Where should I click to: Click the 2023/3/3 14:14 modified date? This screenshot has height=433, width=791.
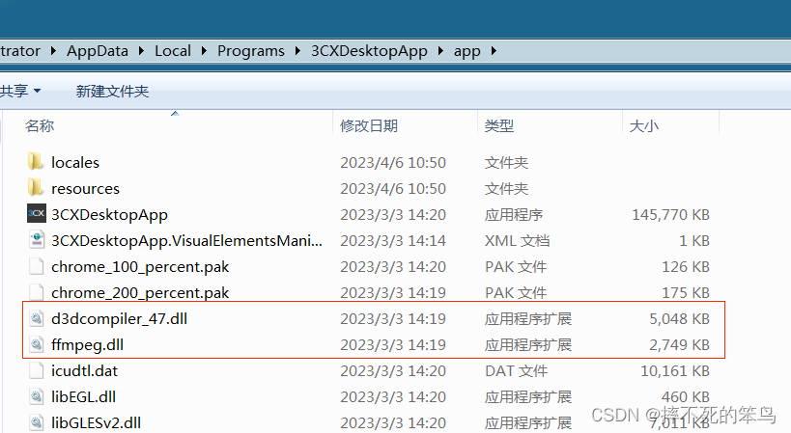coord(393,241)
